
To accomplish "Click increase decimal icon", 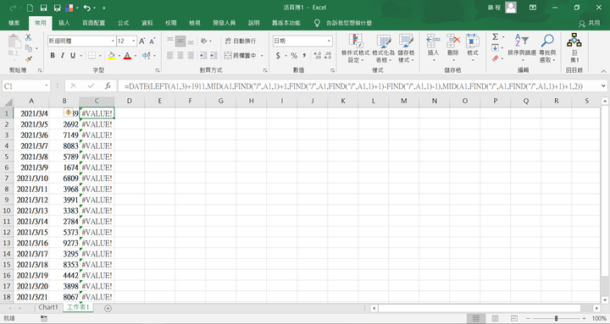I will point(318,56).
